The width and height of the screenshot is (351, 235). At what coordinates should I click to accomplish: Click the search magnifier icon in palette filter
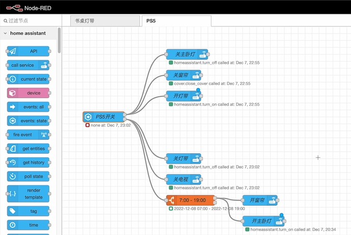point(6,21)
